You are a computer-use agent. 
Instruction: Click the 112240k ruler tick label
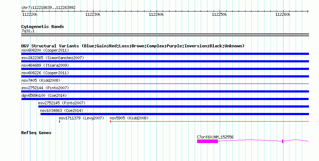pyautogui.click(x=156, y=14)
